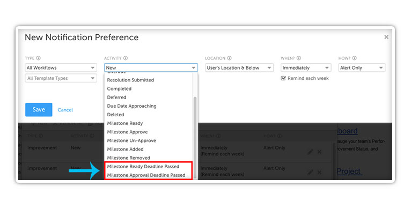This screenshot has height=209, width=411.
Task: Click the pencil edit icon in first row
Action: pyautogui.click(x=310, y=152)
